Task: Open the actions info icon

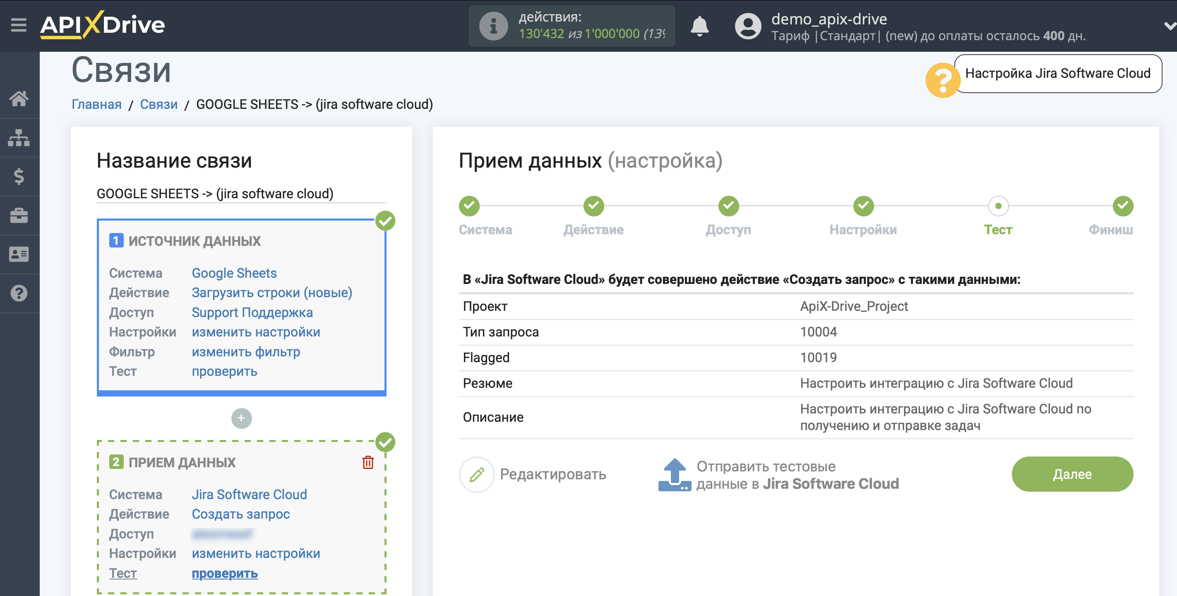Action: click(x=493, y=26)
